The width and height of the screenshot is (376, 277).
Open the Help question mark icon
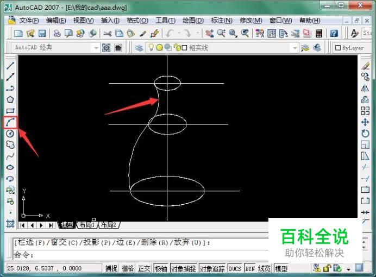tap(334, 33)
